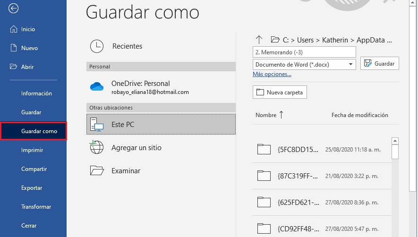
Task: Click the Katherin breadcrumb segment
Action: pyautogui.click(x=335, y=40)
